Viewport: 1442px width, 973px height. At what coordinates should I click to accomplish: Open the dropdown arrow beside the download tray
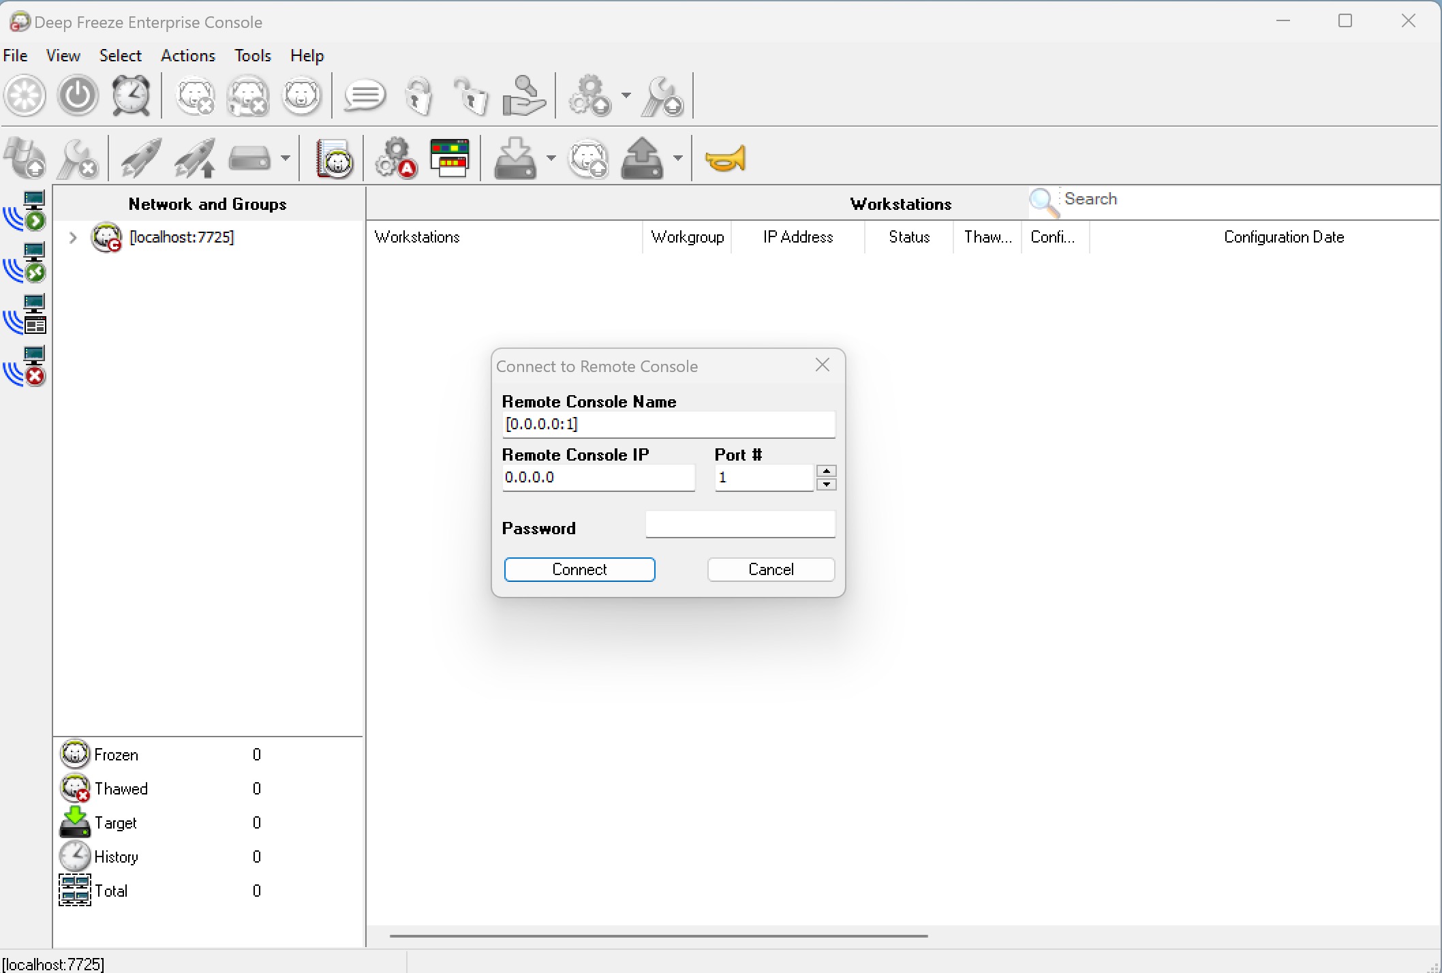tap(551, 158)
